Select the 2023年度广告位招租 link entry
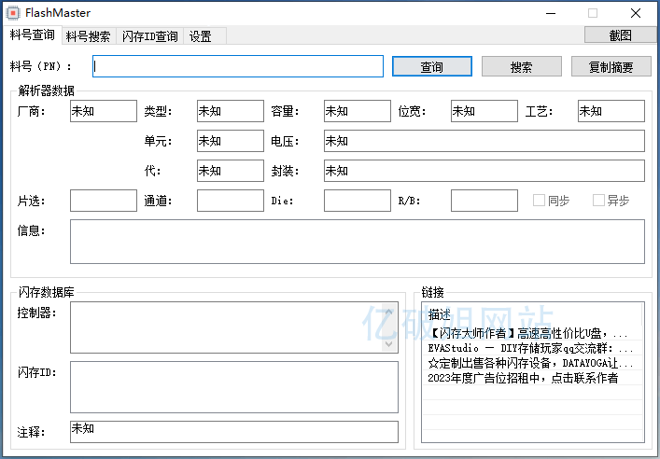The image size is (660, 459). [x=523, y=378]
